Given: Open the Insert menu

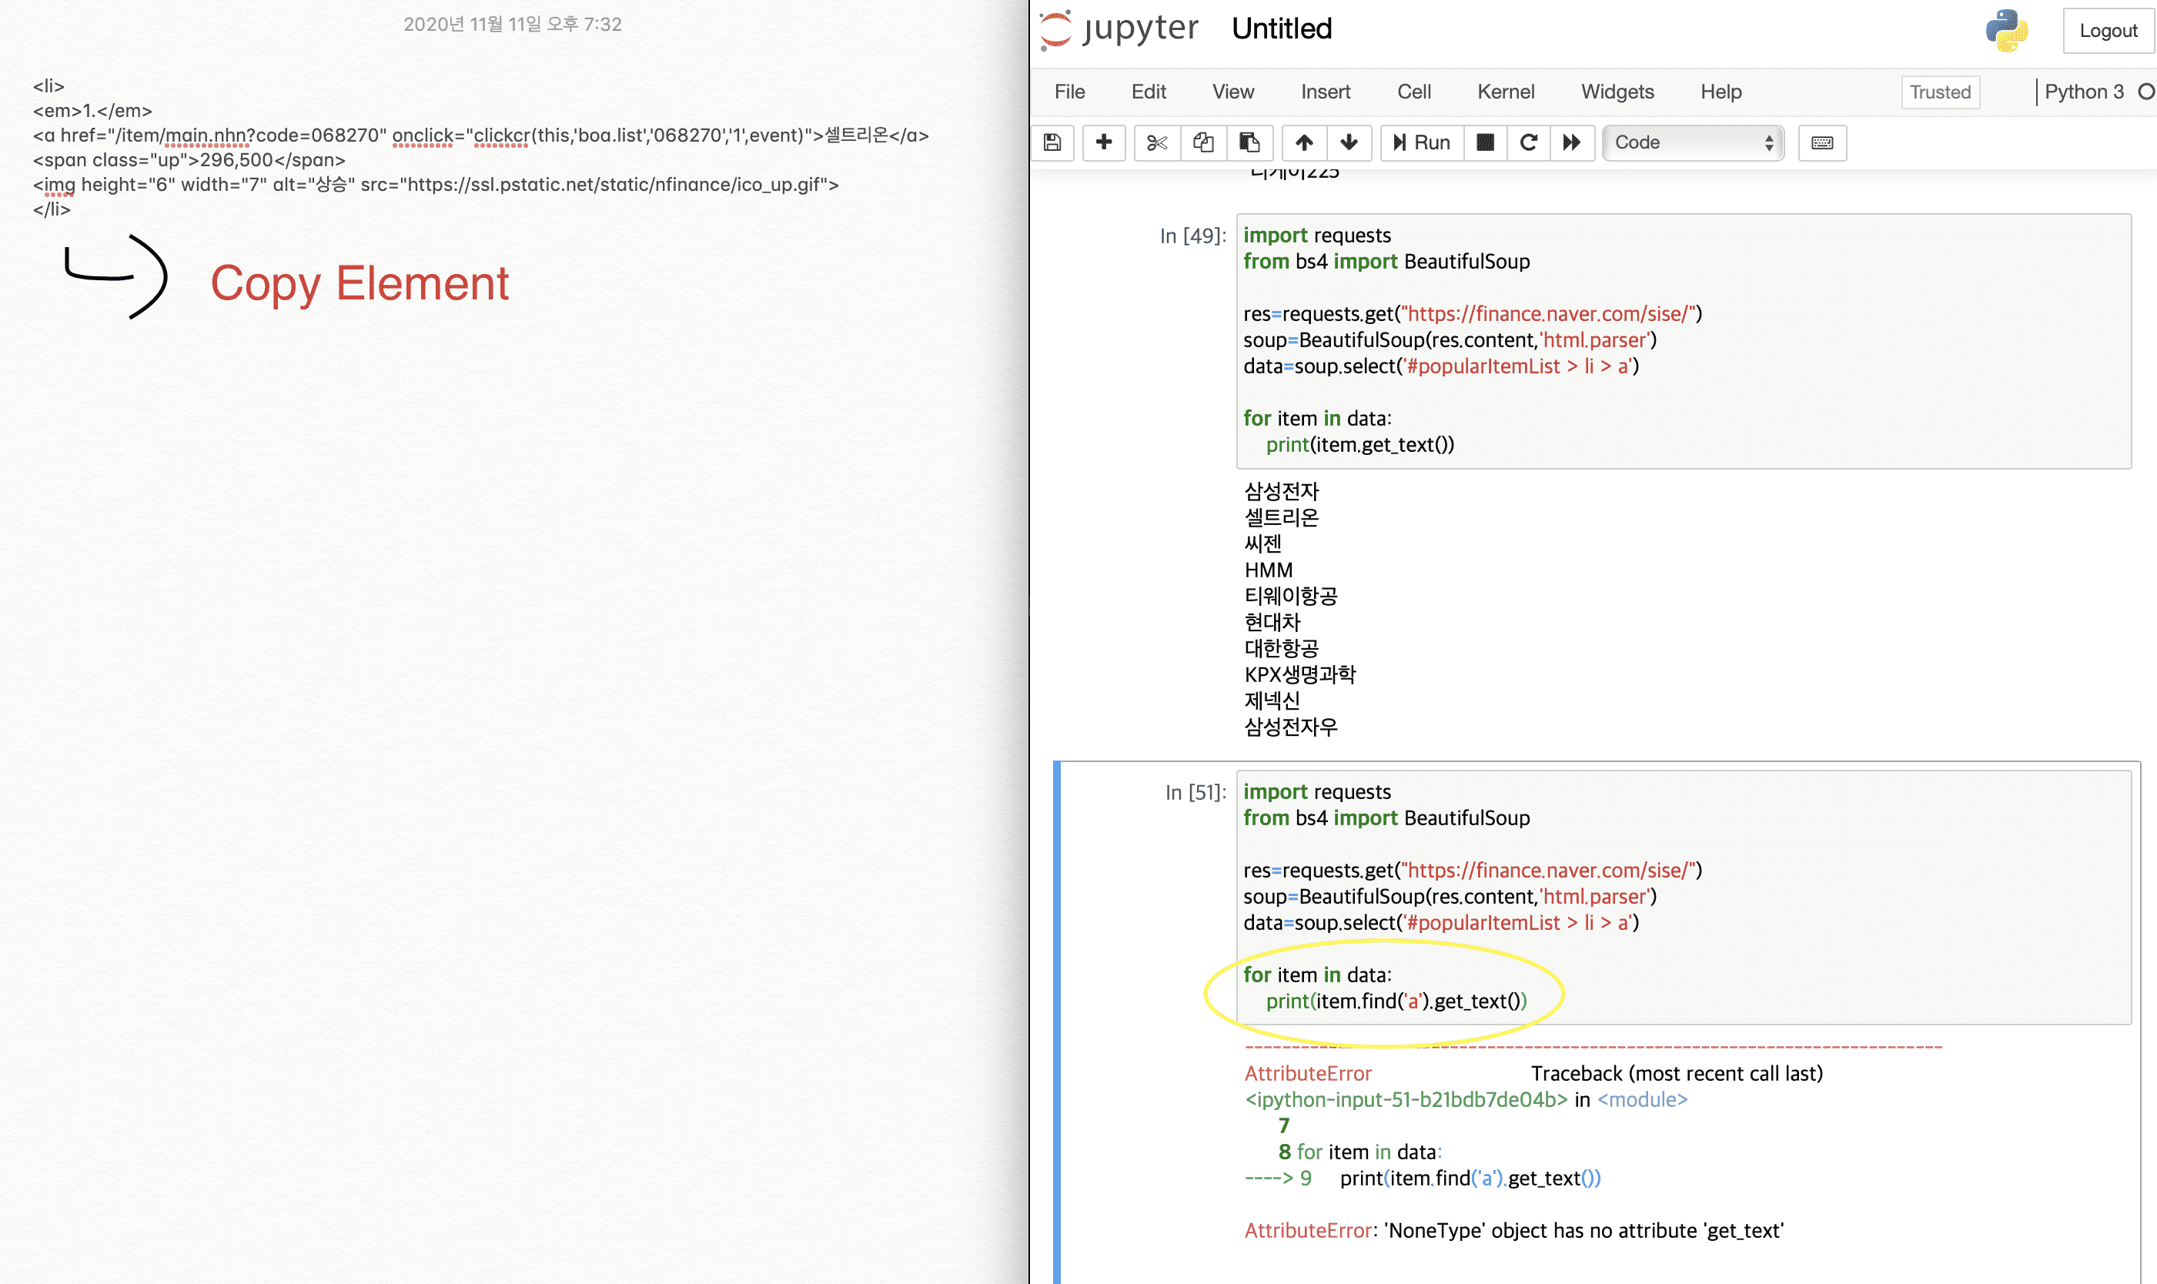Looking at the screenshot, I should pos(1325,92).
